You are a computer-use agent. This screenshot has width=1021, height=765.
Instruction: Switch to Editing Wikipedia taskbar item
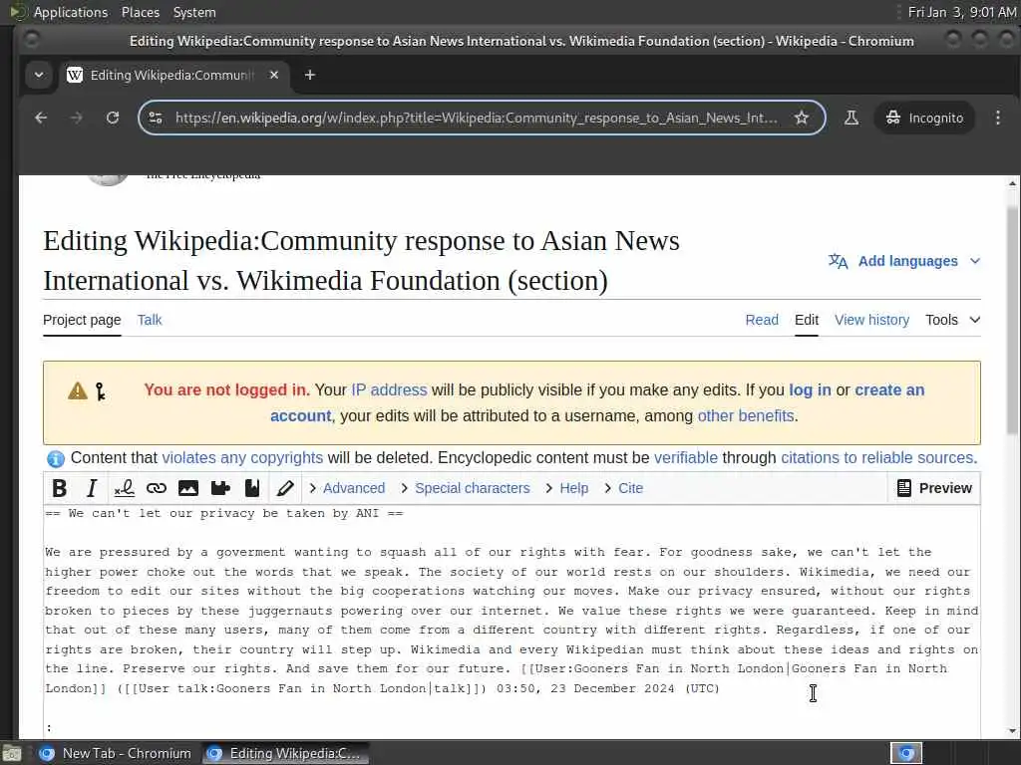pyautogui.click(x=284, y=753)
